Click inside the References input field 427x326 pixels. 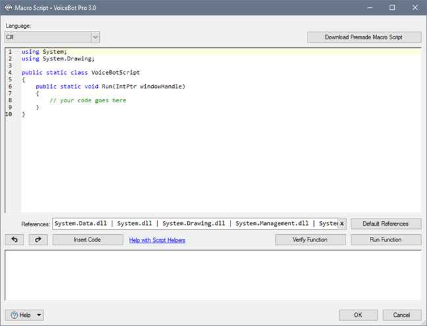pyautogui.click(x=195, y=224)
